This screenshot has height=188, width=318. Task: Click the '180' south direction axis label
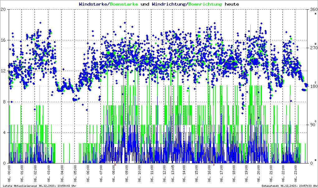pos(314,86)
